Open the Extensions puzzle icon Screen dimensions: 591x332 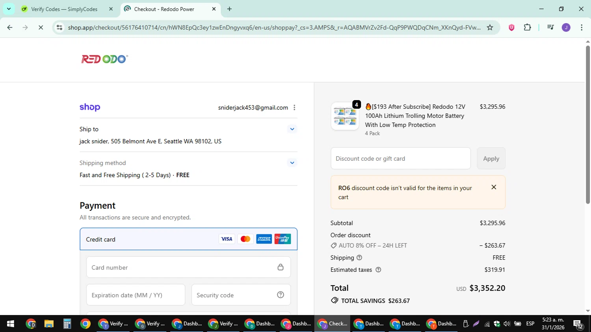click(x=527, y=28)
